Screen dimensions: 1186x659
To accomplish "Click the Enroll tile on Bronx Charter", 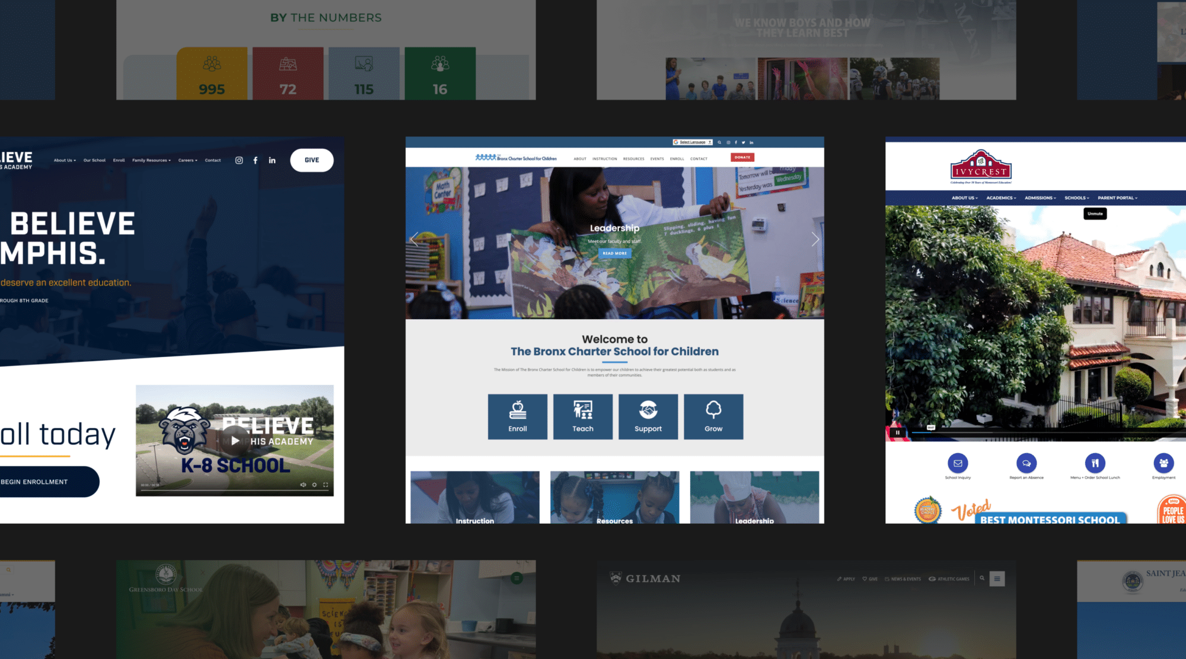I will (518, 417).
